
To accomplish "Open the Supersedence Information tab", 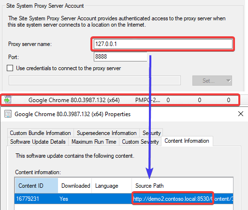I will click(x=106, y=133).
